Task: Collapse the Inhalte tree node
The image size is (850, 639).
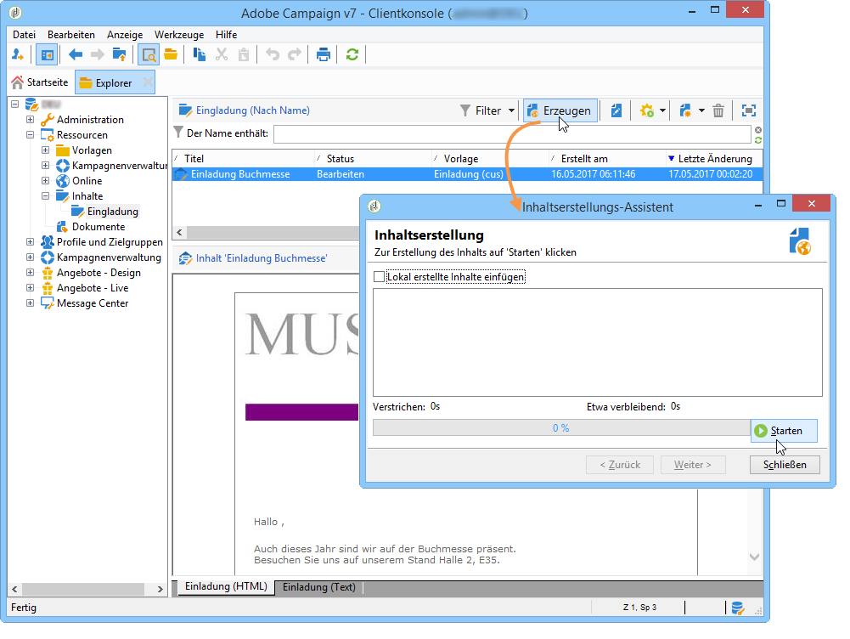Action: coord(46,195)
